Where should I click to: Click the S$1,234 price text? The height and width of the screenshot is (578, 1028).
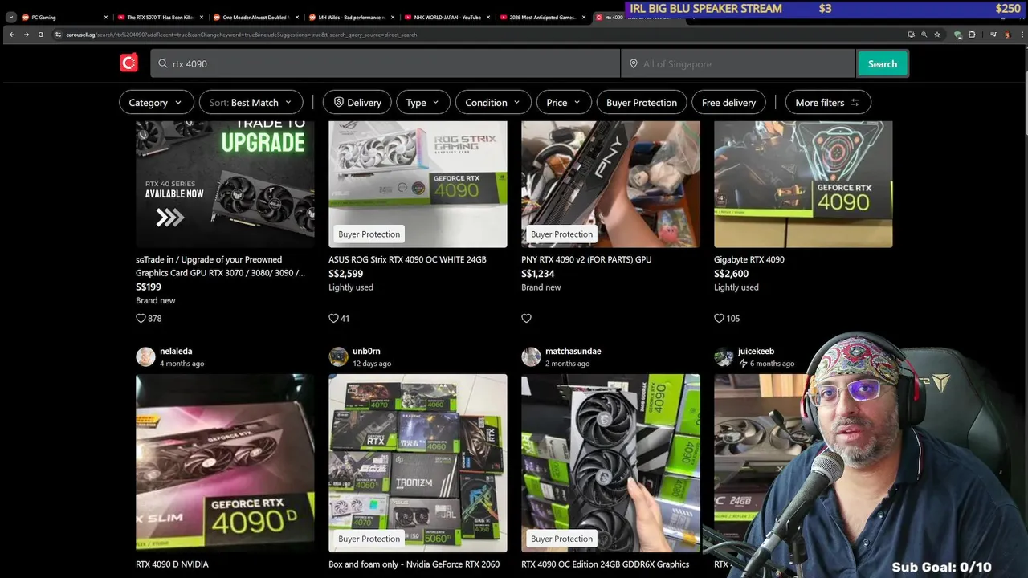pyautogui.click(x=538, y=274)
